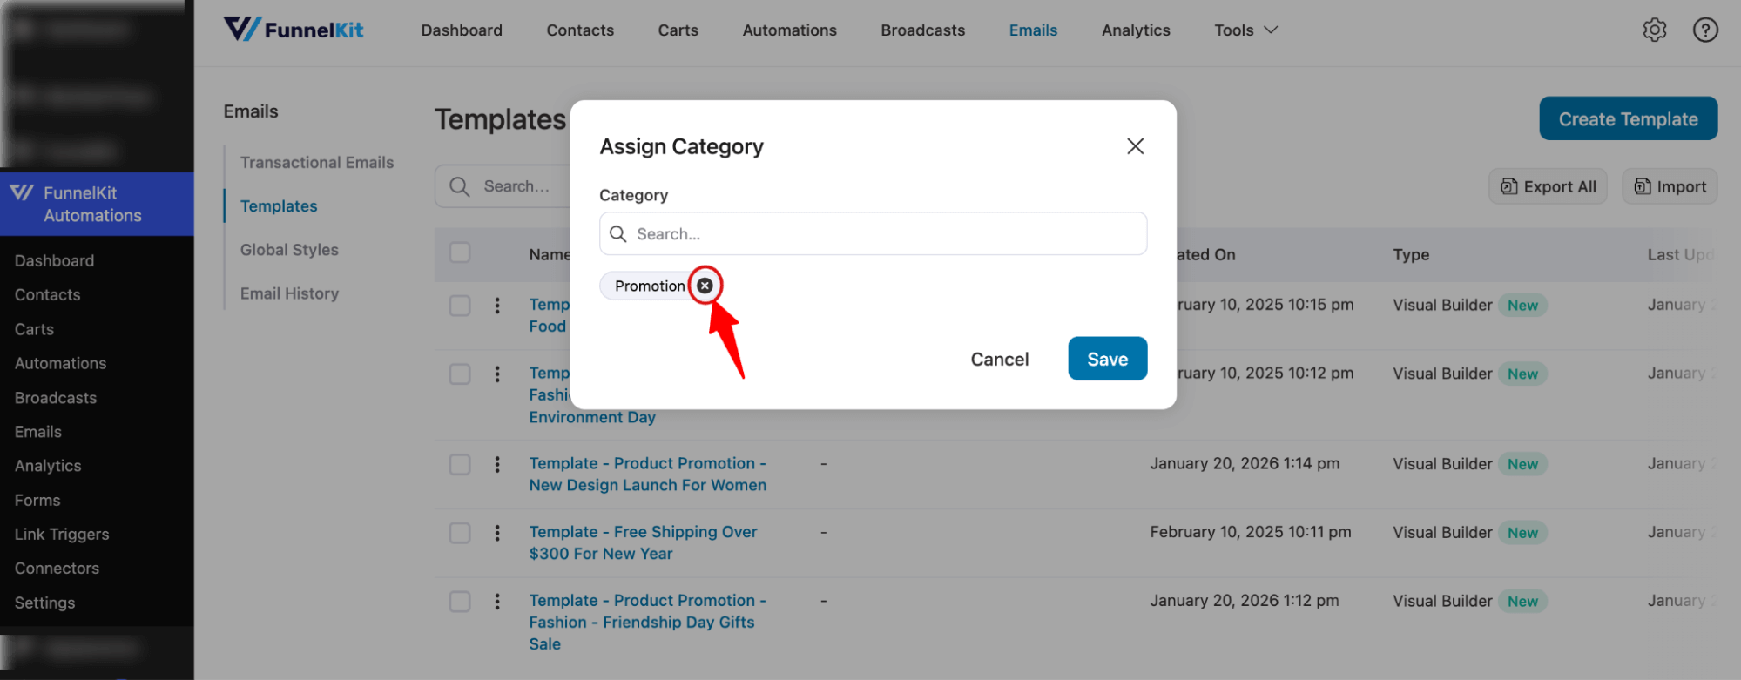Open the FunnelKit settings gear icon

coord(1654,30)
